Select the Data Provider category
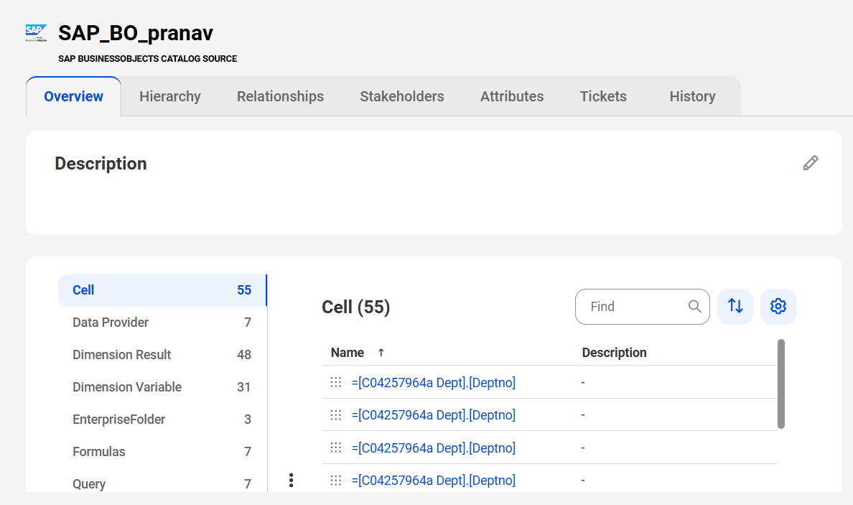The height and width of the screenshot is (505, 853). (162, 322)
